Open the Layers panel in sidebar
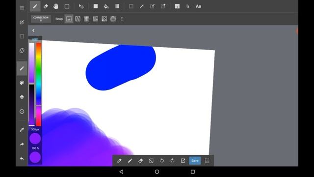This screenshot has height=177, width=314. pyautogui.click(x=22, y=97)
